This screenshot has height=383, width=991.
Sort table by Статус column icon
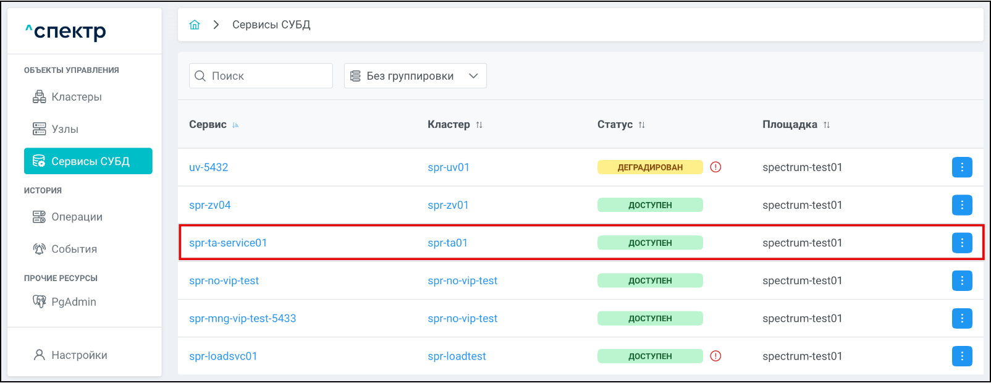click(641, 125)
